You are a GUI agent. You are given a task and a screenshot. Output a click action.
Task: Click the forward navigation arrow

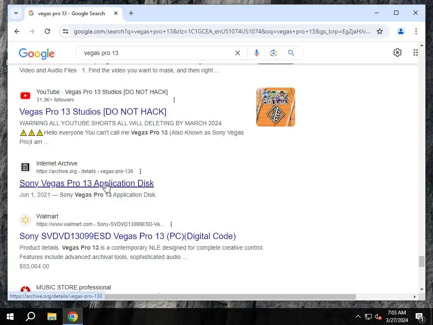[x=32, y=31]
